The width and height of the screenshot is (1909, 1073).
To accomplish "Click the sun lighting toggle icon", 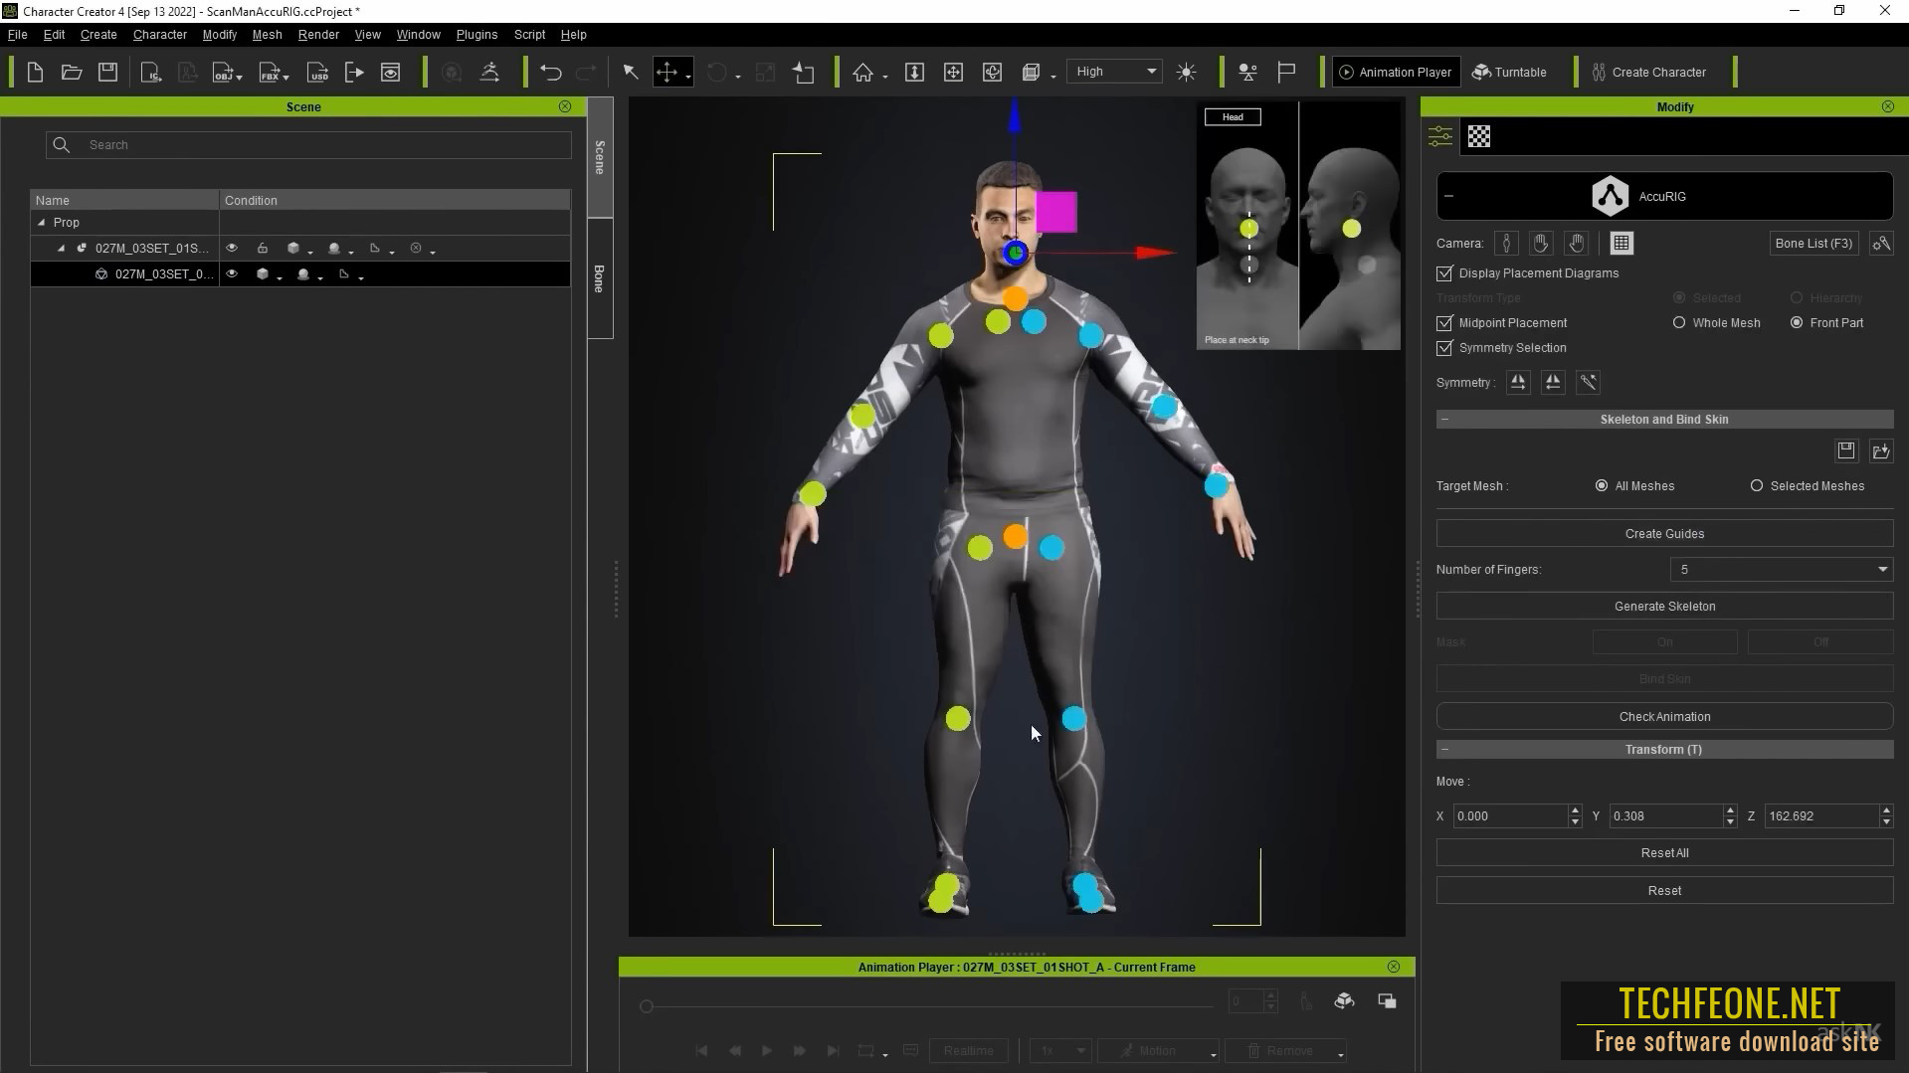I will tap(1186, 72).
